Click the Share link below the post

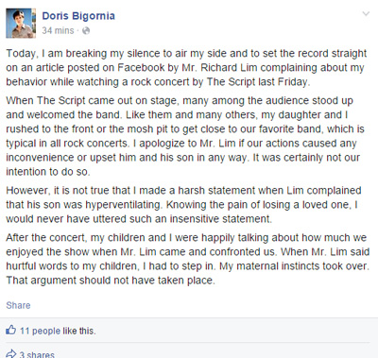18,305
